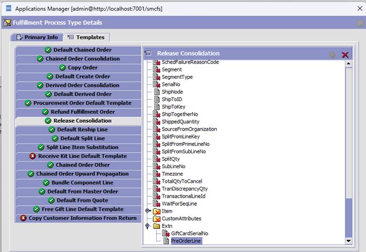This screenshot has width=366, height=252.
Task: Select the Templates tab
Action: point(87,37)
